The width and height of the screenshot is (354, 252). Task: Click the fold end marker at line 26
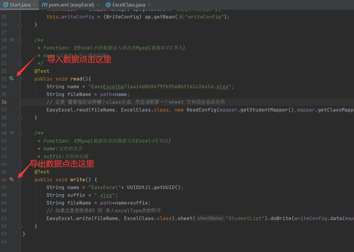pyautogui.click(x=20, y=24)
